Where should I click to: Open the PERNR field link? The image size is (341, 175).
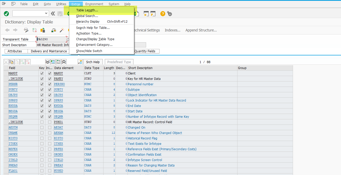tap(14, 84)
